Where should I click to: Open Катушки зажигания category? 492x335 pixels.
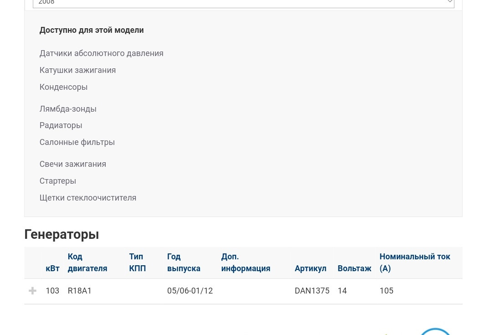[x=77, y=70]
